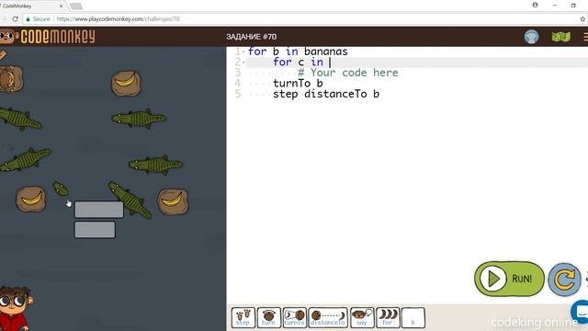
Task: Click the browser address bar URL
Action: (x=118, y=18)
